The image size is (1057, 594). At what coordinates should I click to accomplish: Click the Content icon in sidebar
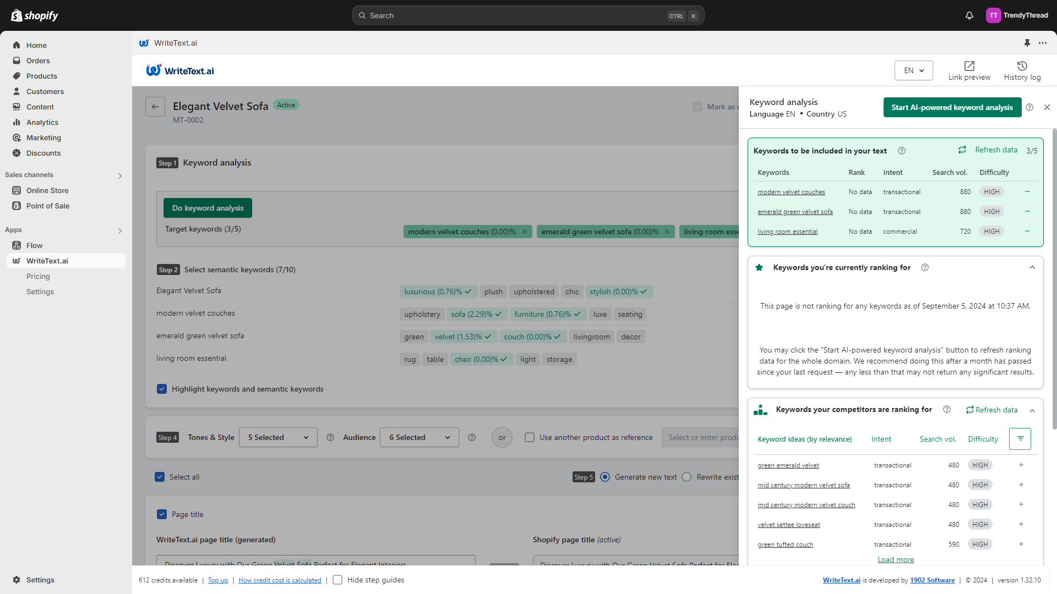(17, 107)
